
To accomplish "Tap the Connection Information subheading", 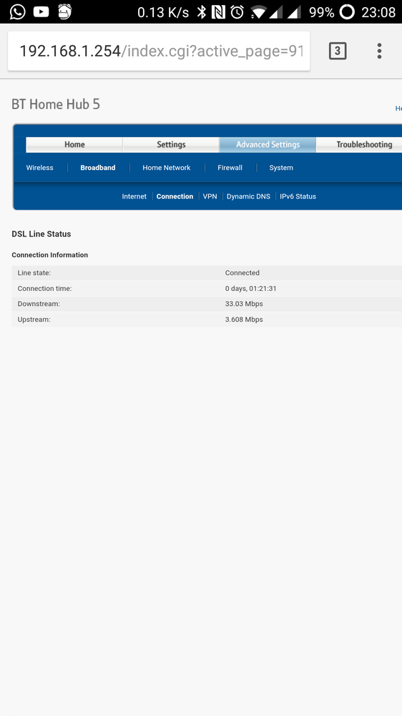I will 49,255.
